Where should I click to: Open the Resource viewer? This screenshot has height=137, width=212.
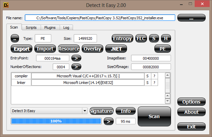(69, 49)
